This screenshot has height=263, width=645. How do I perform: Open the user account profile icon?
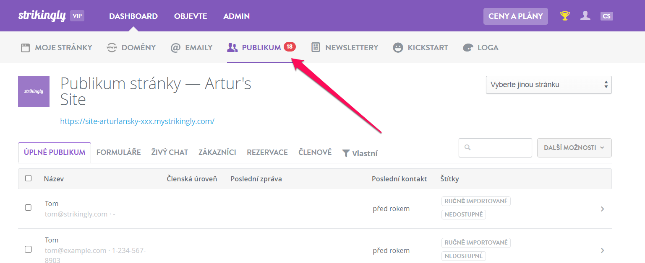(585, 16)
